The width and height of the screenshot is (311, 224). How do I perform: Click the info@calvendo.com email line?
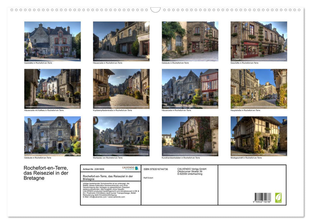pos(104,197)
